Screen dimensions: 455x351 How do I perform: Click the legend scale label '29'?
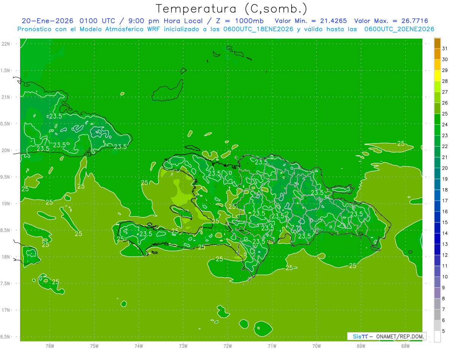[445, 70]
